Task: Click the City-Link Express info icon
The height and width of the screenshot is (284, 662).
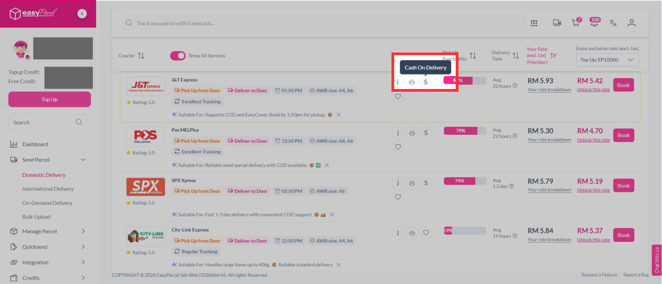Action: tap(398, 233)
